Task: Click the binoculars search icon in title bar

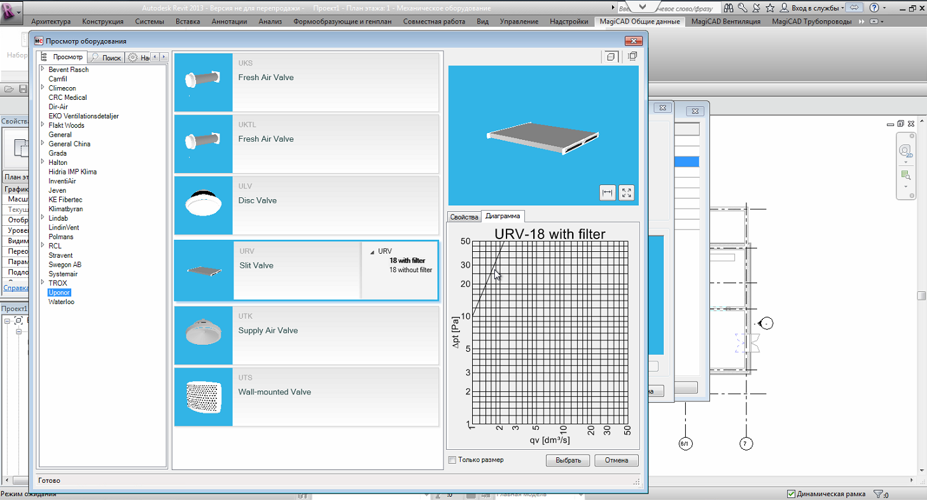Action: tap(728, 8)
